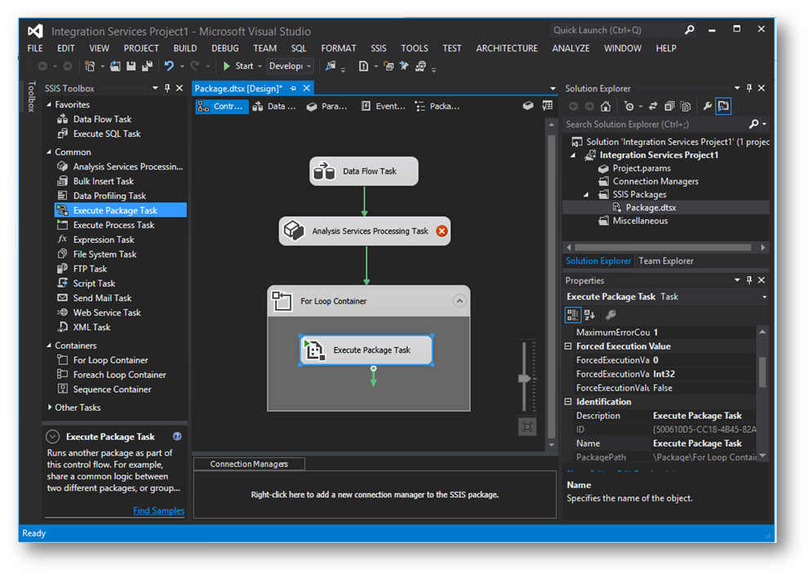The height and width of the screenshot is (577, 811).
Task: Collapse the Favorites group in toolbox
Action: pos(50,104)
